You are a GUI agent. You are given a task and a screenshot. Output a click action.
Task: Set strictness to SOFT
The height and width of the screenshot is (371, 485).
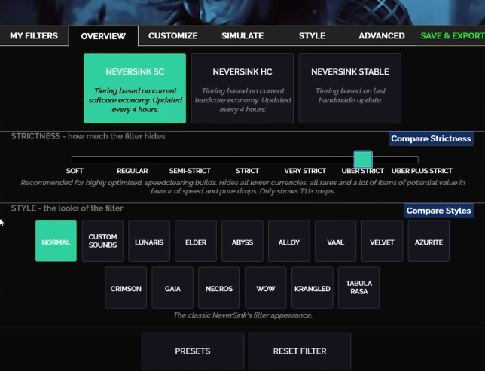[75, 171]
